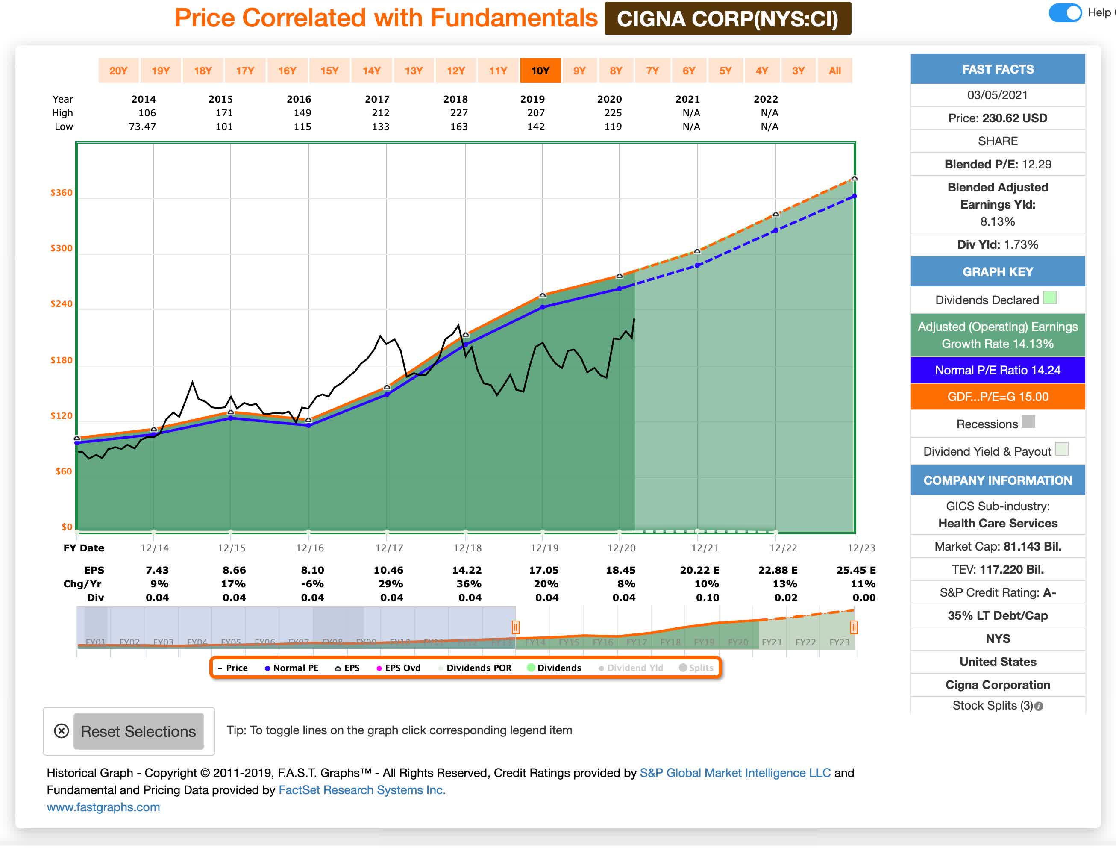The image size is (1116, 848).
Task: Select the 7Y time range tab
Action: 653,71
